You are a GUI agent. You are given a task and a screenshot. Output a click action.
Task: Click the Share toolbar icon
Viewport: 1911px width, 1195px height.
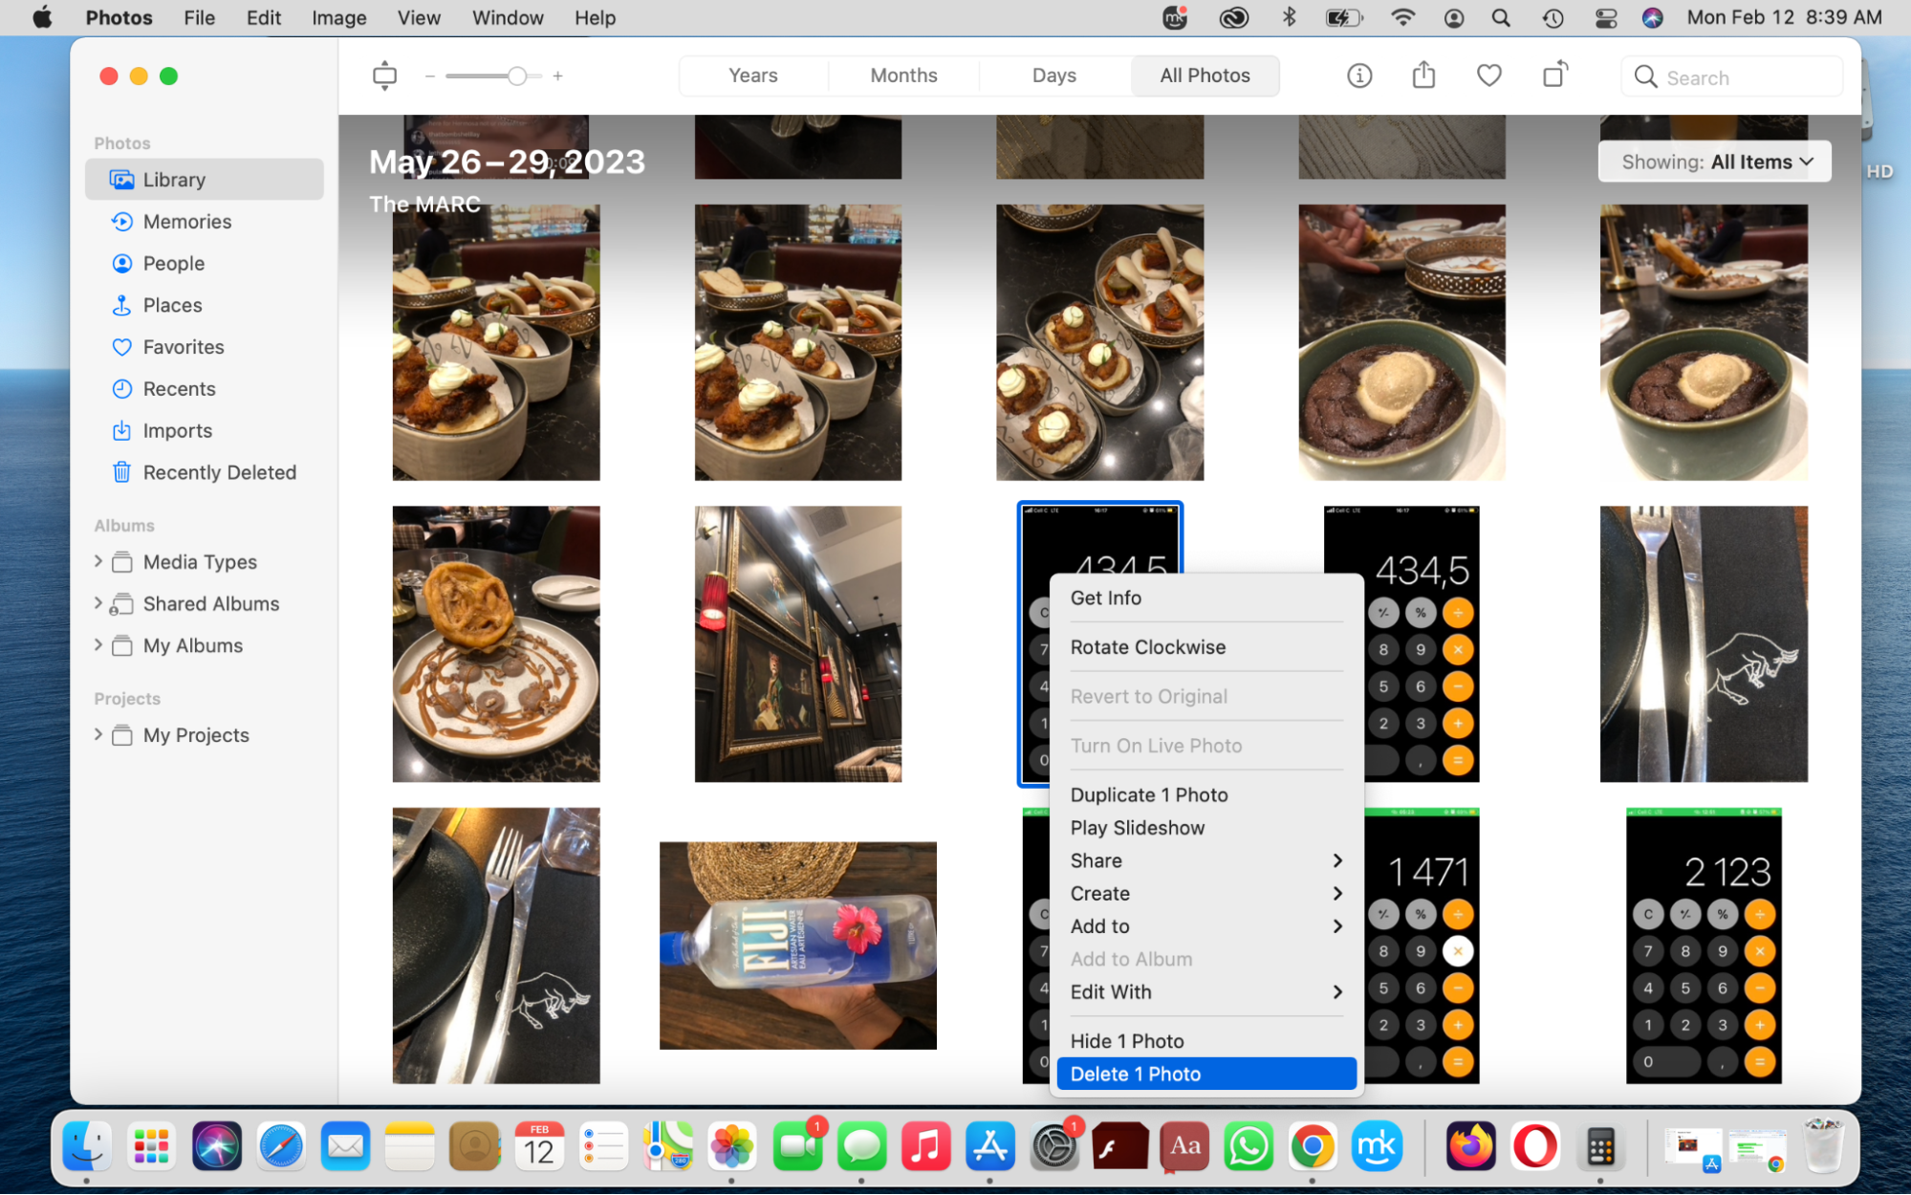[1423, 75]
